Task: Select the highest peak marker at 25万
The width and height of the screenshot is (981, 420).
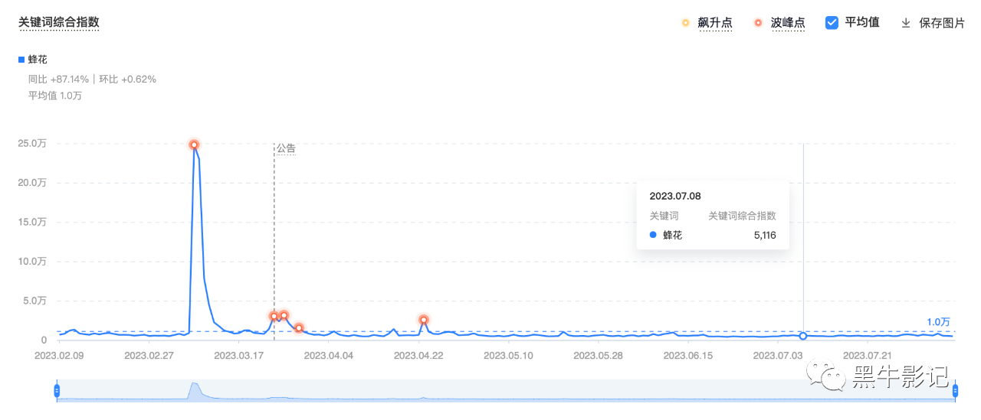Action: coord(194,145)
